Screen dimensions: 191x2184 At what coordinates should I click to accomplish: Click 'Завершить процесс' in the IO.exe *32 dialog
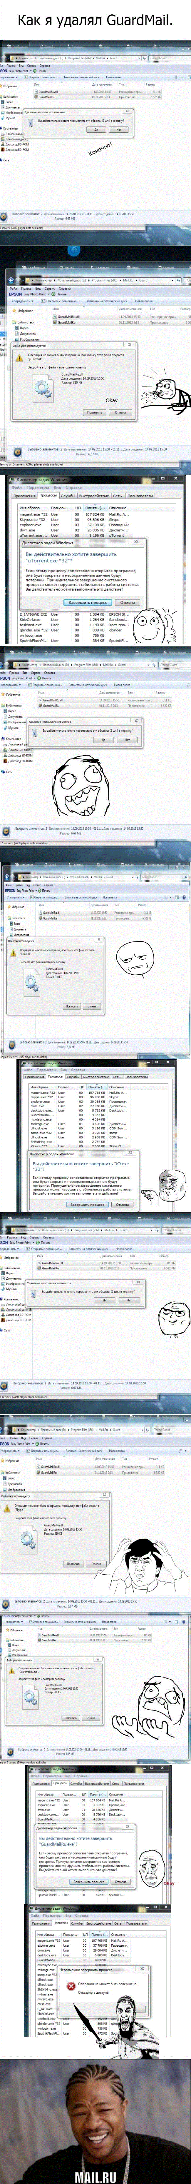tap(88, 1204)
